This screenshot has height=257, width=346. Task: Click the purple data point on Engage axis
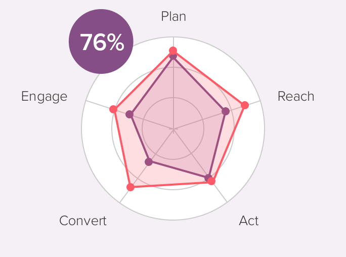129,114
